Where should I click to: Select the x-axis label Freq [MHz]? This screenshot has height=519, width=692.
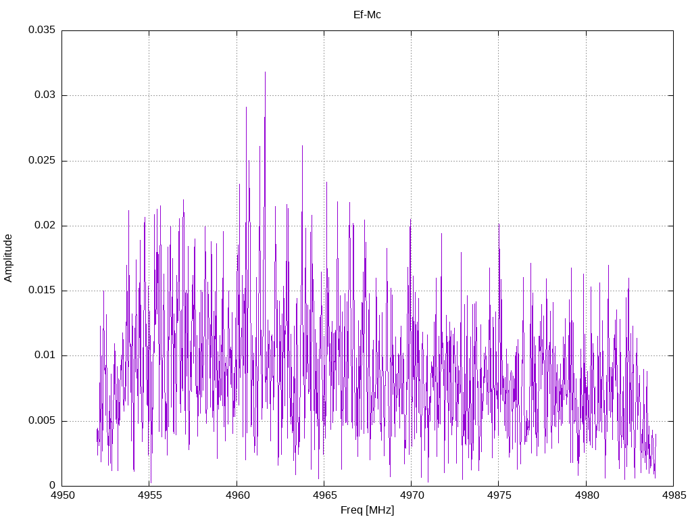click(367, 510)
